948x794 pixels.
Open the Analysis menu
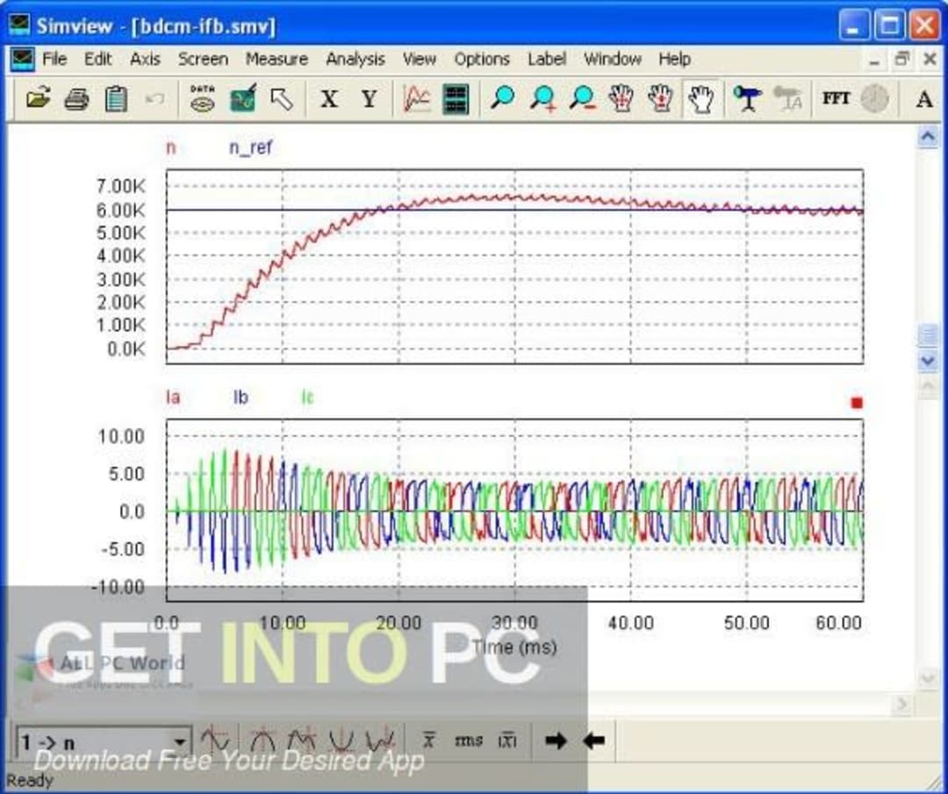click(355, 59)
